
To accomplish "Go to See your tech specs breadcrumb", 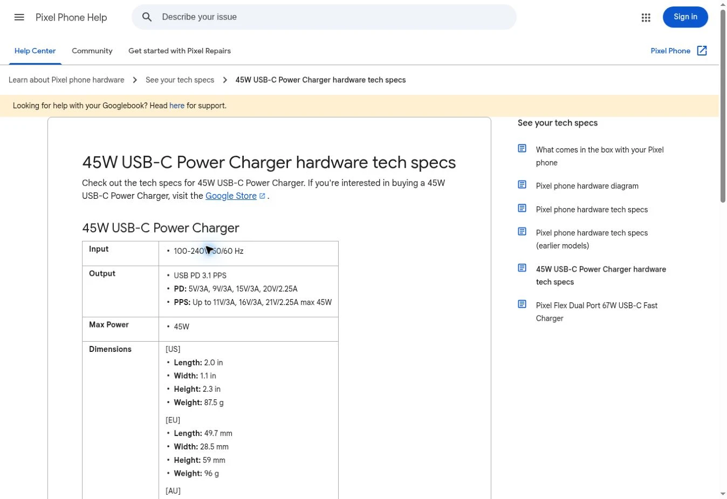I will 180,80.
